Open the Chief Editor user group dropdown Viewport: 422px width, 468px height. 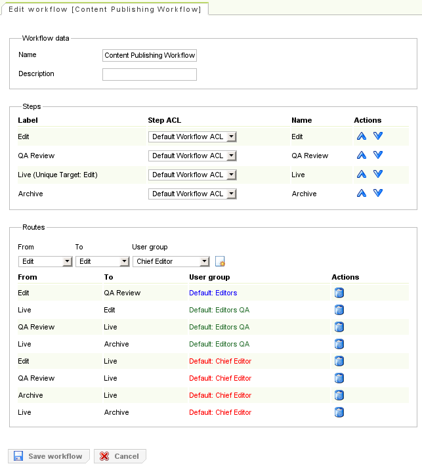pos(171,261)
